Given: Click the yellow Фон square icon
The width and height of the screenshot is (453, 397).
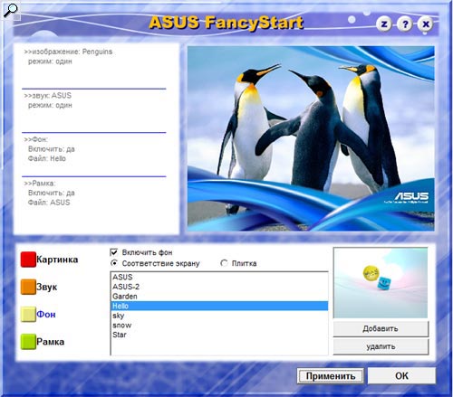Looking at the screenshot, I should pos(28,314).
